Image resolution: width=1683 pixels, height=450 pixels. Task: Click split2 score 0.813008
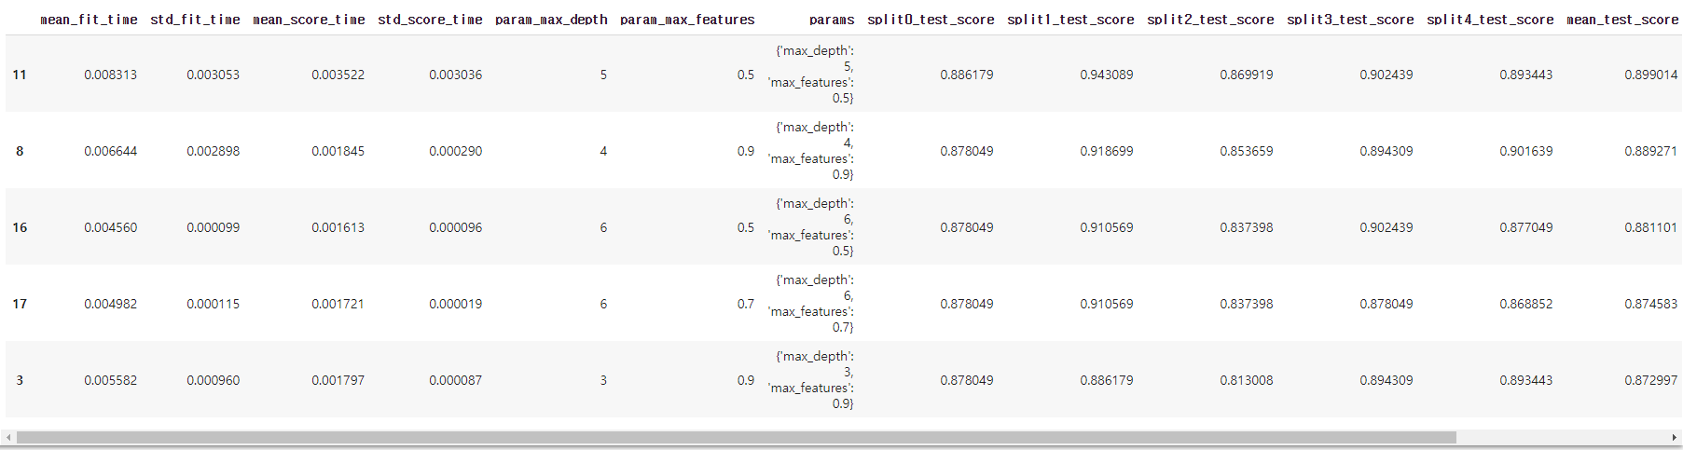pyautogui.click(x=1247, y=380)
